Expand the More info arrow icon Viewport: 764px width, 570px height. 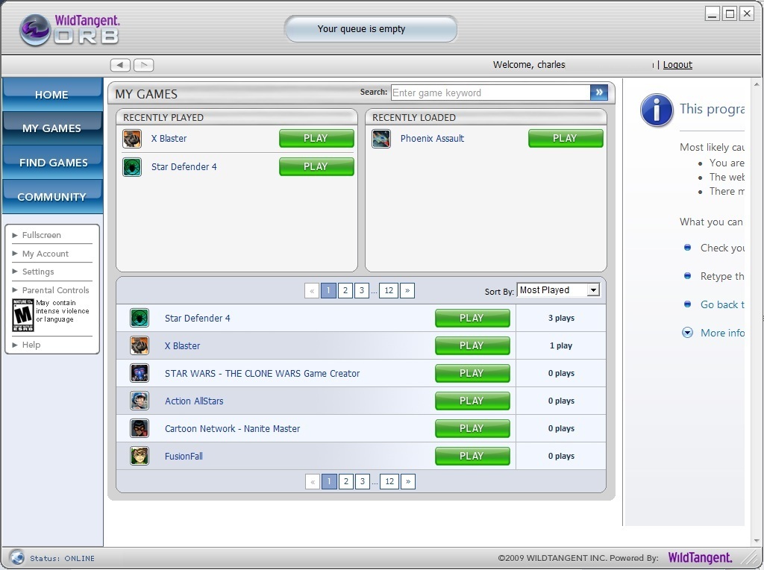click(x=687, y=333)
